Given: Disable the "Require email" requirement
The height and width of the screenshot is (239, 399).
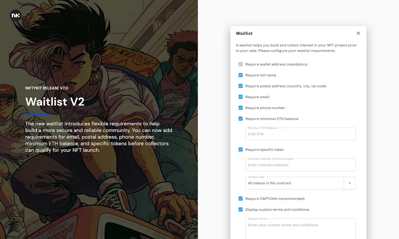Looking at the screenshot, I should tap(241, 97).
